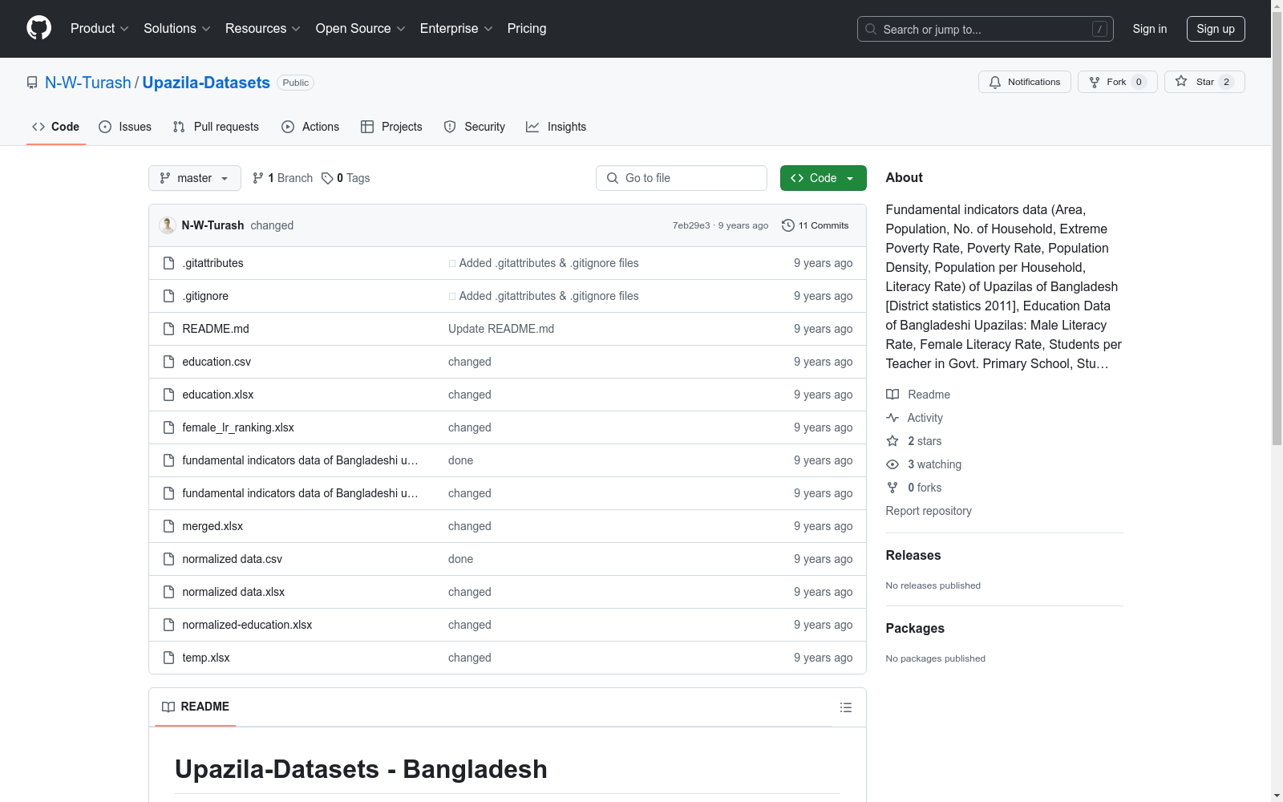The height and width of the screenshot is (802, 1283).
Task: Open the Projects tab
Action: [x=391, y=127]
